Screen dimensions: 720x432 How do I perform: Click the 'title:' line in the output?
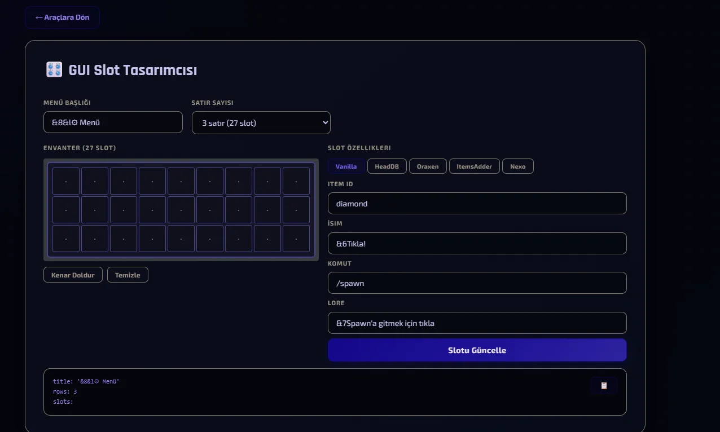tap(86, 382)
